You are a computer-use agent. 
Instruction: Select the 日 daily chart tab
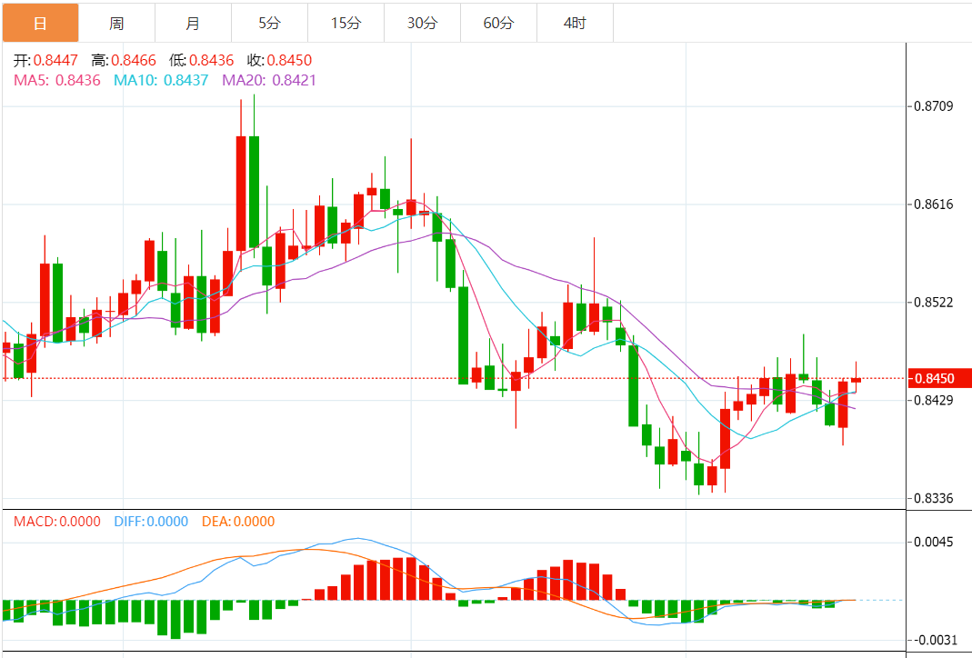(x=40, y=23)
